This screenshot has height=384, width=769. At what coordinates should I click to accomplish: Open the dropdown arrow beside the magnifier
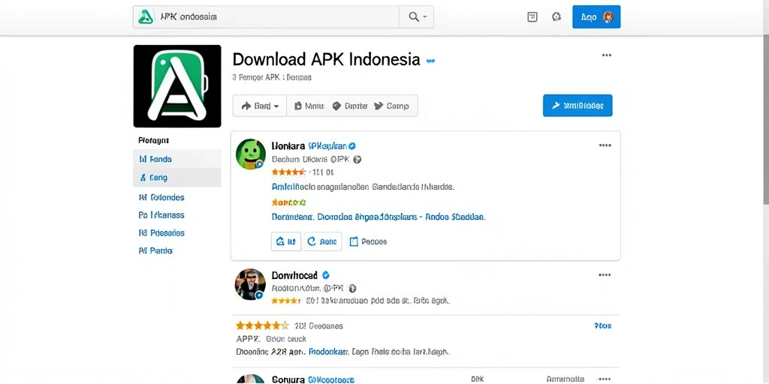tap(425, 17)
